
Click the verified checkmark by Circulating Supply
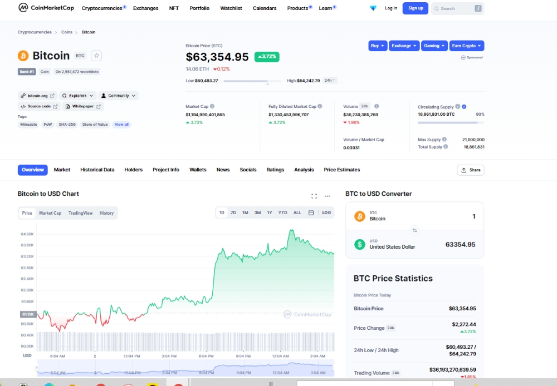coord(465,106)
